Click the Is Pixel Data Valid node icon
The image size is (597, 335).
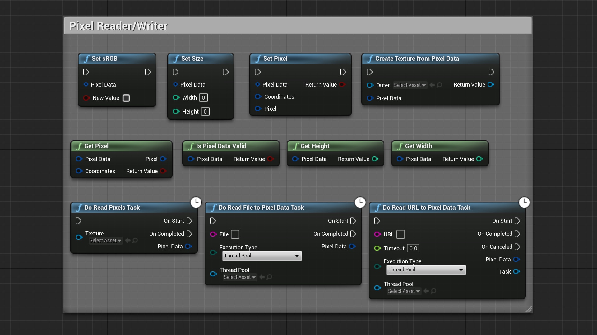[191, 146]
